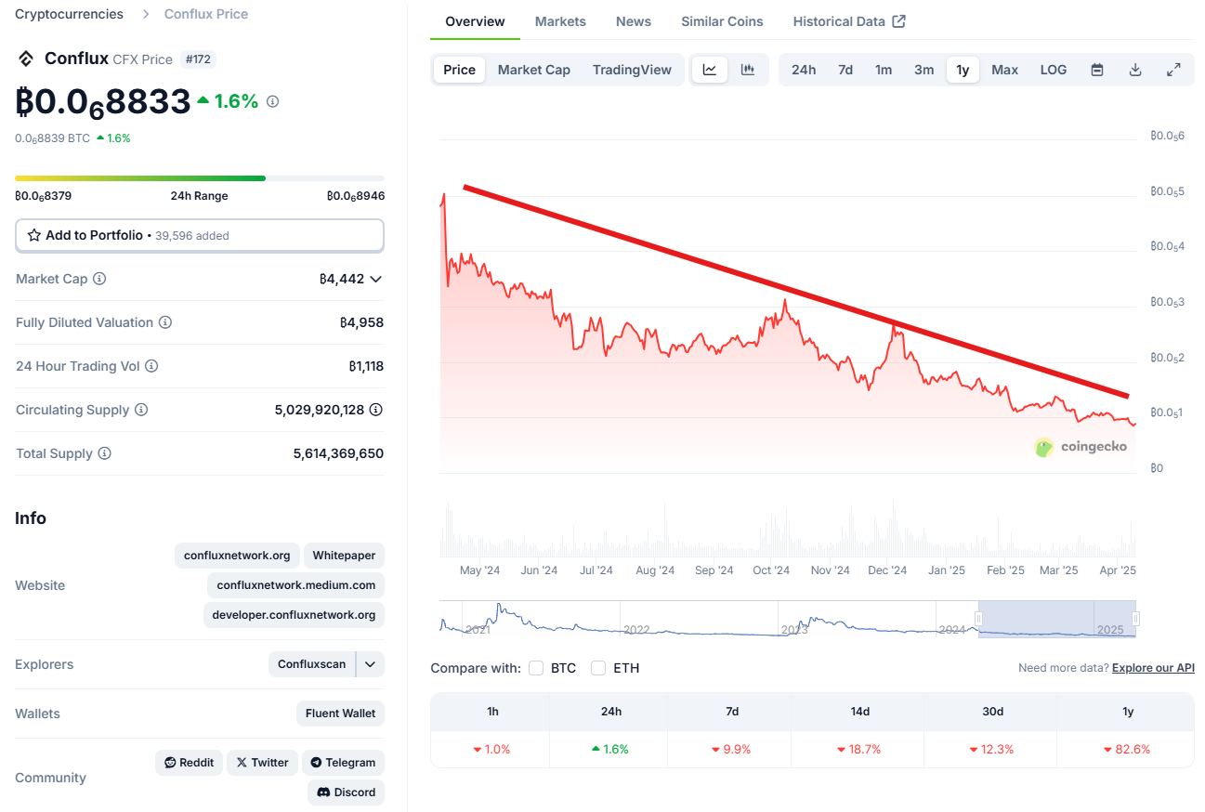Set chart range to 24h
This screenshot has width=1205, height=812.
pos(804,70)
